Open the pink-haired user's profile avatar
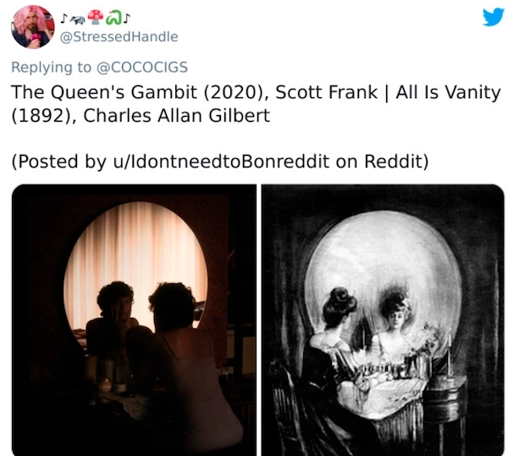 point(33,27)
